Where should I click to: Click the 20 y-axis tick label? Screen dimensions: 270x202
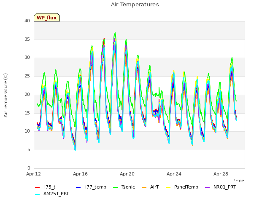point(27,94)
